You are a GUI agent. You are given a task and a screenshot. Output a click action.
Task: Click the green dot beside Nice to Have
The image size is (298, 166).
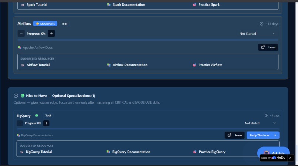click(x=23, y=96)
